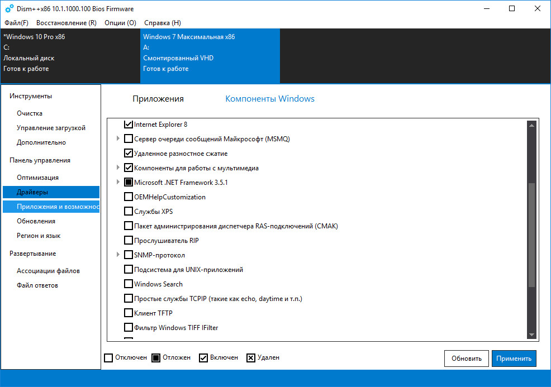Uncheck the Internet Explorer 8 checkbox
Image resolution: width=551 pixels, height=387 pixels.
(129, 124)
